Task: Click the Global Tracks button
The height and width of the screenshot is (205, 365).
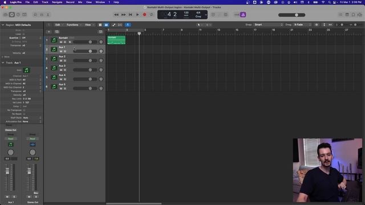Action: (100, 32)
